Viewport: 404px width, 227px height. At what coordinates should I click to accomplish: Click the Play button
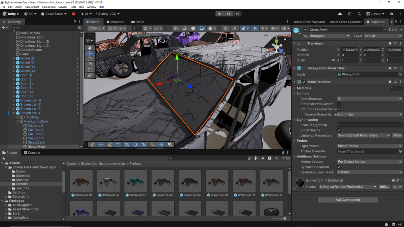click(220, 14)
